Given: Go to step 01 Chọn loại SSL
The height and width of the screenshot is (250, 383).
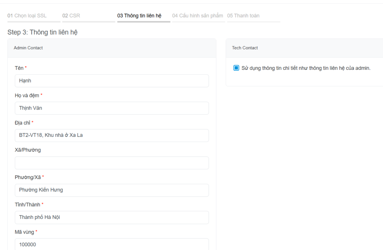Looking at the screenshot, I should click(27, 16).
